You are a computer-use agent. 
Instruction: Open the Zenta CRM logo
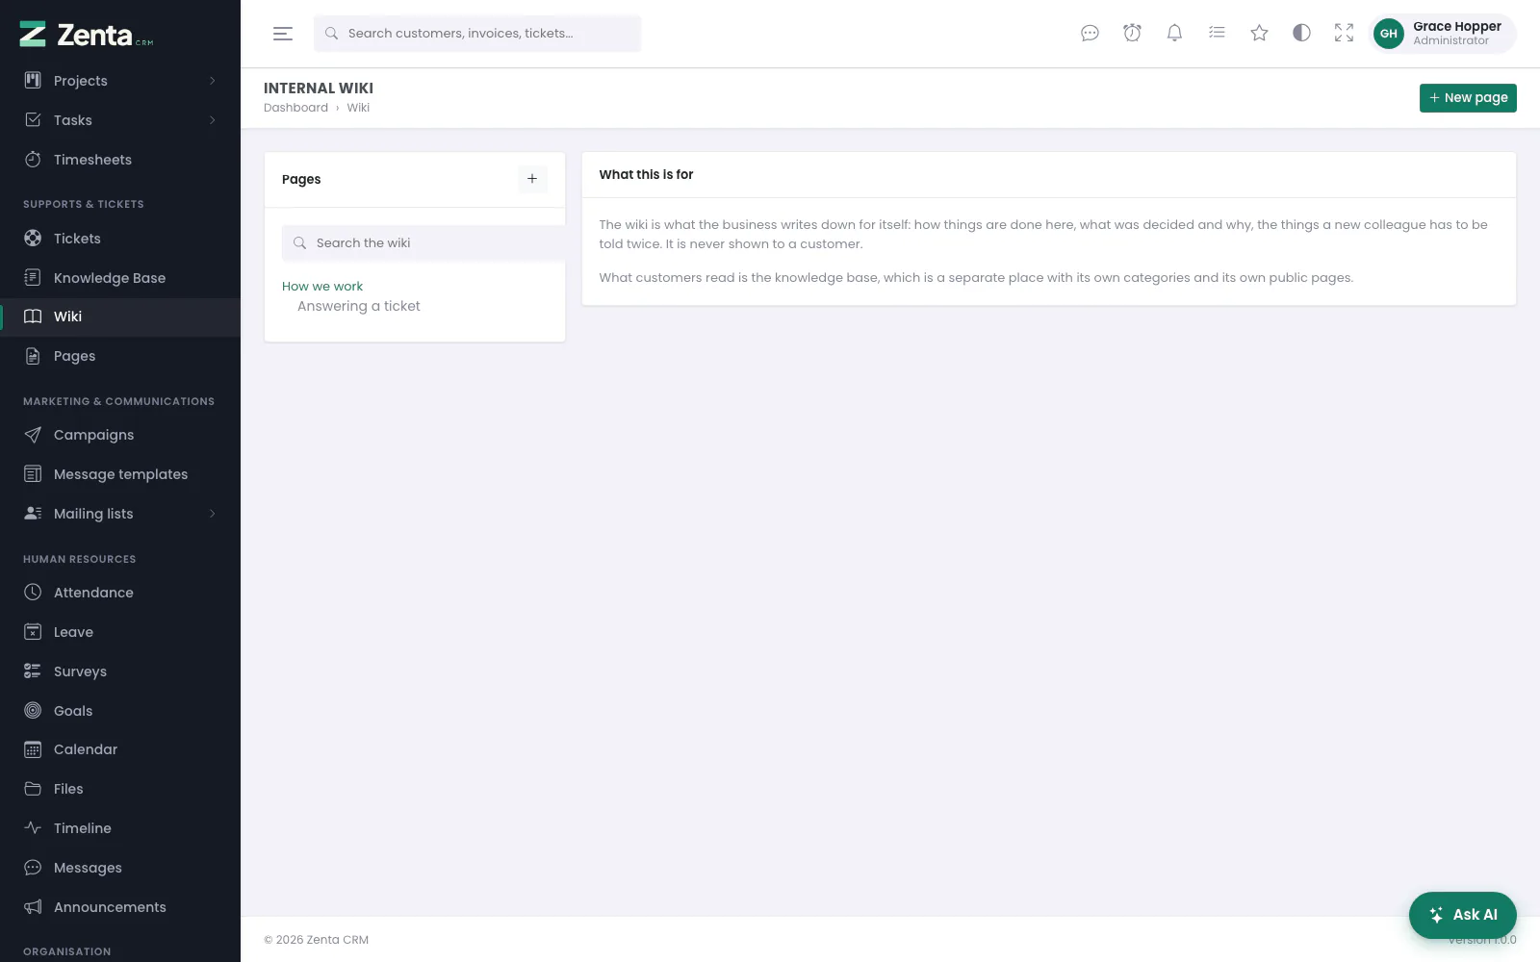(x=87, y=35)
